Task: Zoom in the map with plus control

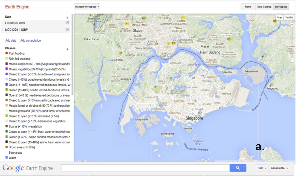Action: point(292,25)
